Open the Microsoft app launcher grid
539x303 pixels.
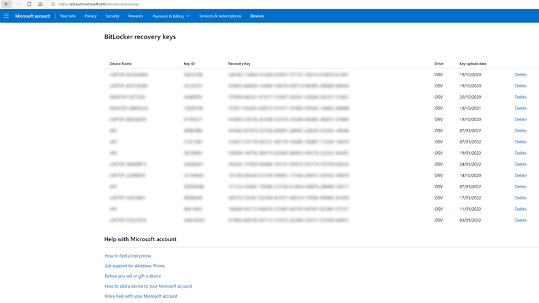tap(6, 16)
